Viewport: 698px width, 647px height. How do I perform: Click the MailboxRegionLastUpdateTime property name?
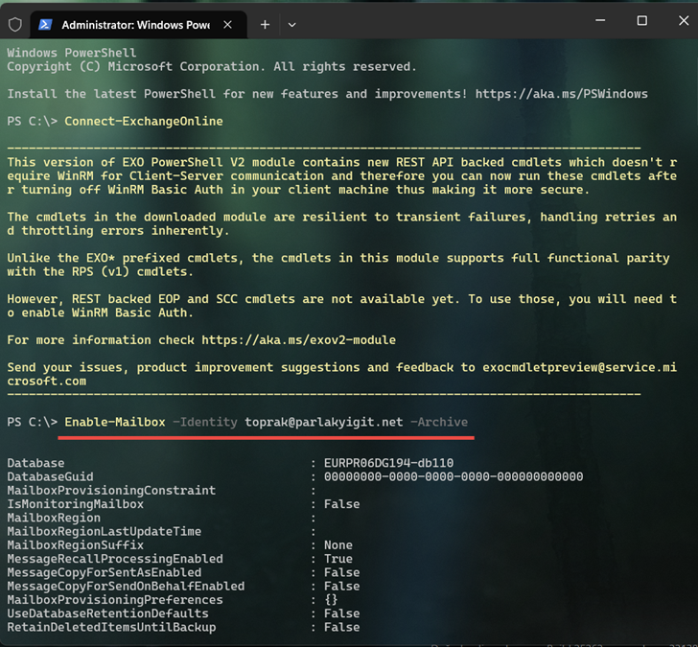pos(105,531)
